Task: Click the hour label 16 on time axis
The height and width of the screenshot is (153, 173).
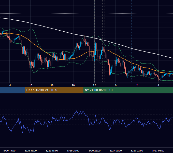Action: coord(31,85)
